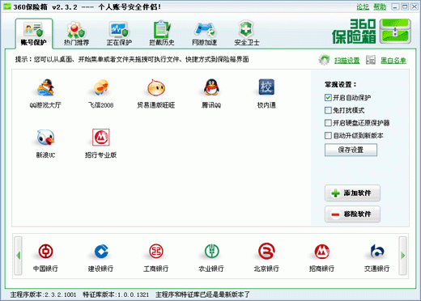Click the 360 icon in title bar
421x301 pixels.
[7, 6]
